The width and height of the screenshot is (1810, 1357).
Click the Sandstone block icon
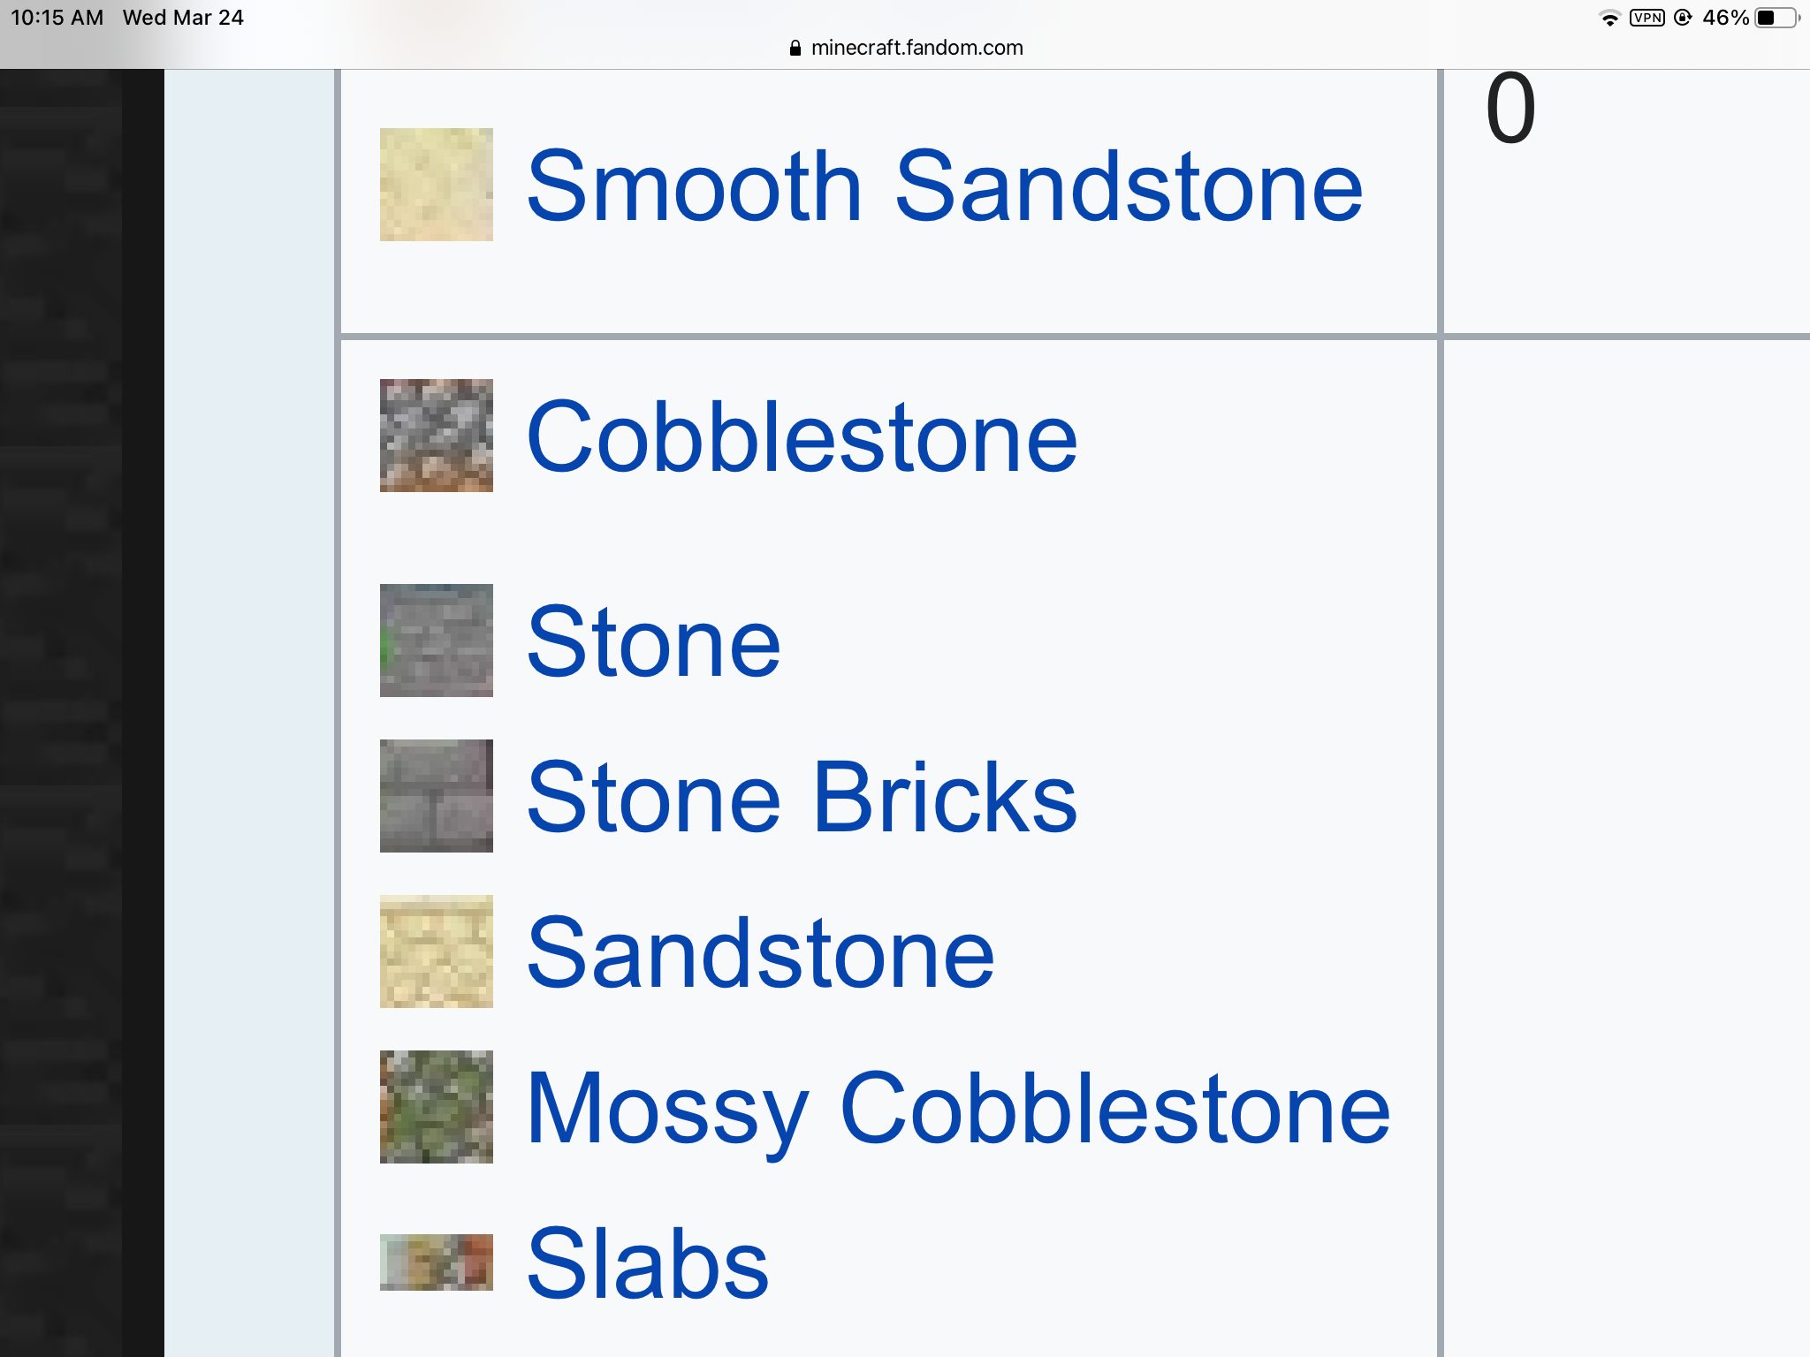(x=436, y=951)
